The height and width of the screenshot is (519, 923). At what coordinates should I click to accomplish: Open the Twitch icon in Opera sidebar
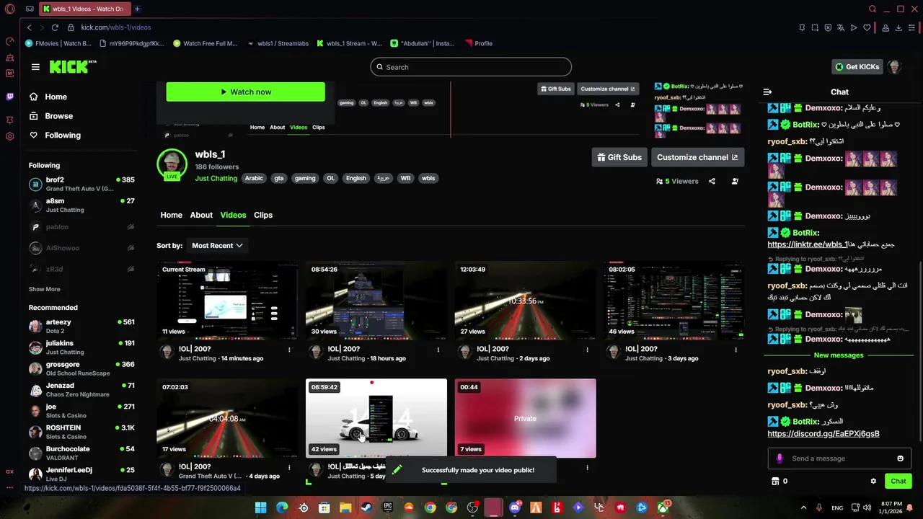tap(10, 97)
